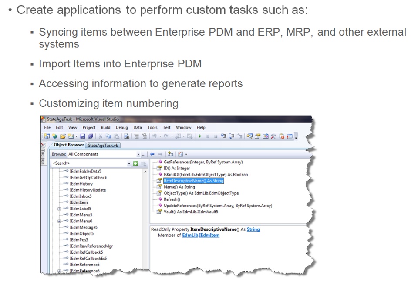Viewport: 418px width, 282px height.
Task: Click the Comment out lines icon
Action: click(136, 136)
